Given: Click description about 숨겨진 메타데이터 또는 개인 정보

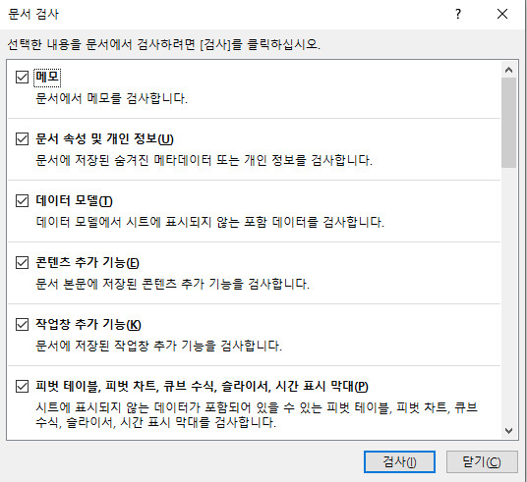Looking at the screenshot, I should 204,160.
